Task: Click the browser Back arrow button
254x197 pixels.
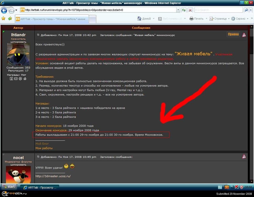Action: click(x=4, y=10)
